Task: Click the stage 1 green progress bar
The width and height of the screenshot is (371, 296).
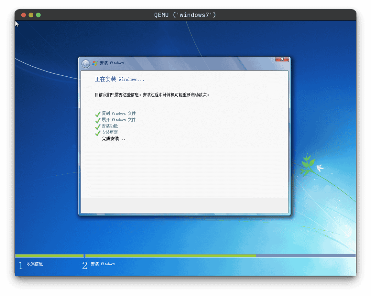Action: click(x=49, y=256)
